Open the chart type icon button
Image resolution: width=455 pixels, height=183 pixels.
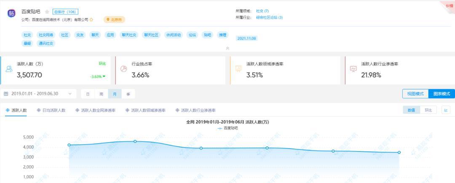446,110
